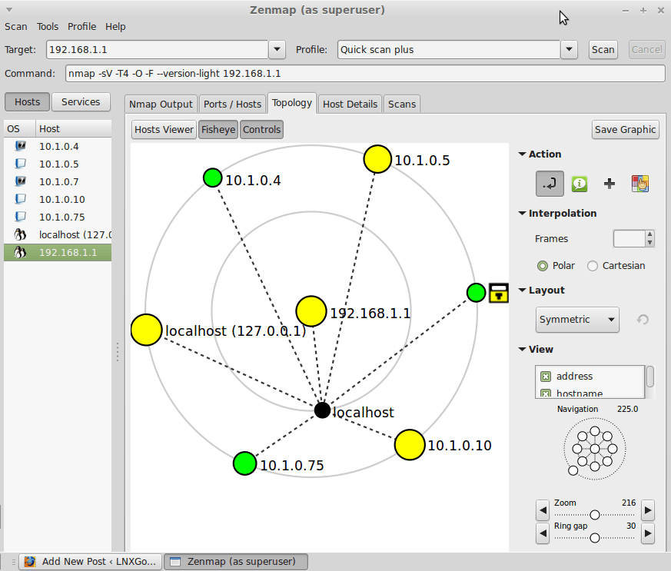Click Linux penguin icon for localhost row
Viewport: 671px width, 571px height.
click(x=20, y=234)
